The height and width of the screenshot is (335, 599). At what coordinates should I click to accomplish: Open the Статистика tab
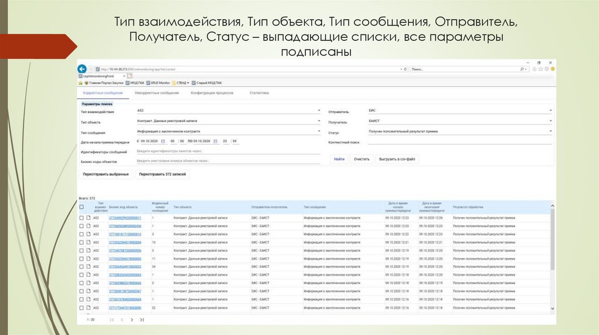tap(259, 93)
